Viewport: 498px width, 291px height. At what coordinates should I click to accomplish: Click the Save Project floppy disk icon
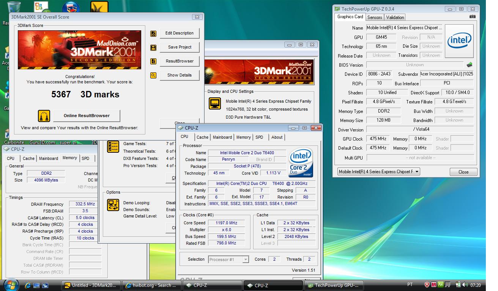tap(153, 48)
